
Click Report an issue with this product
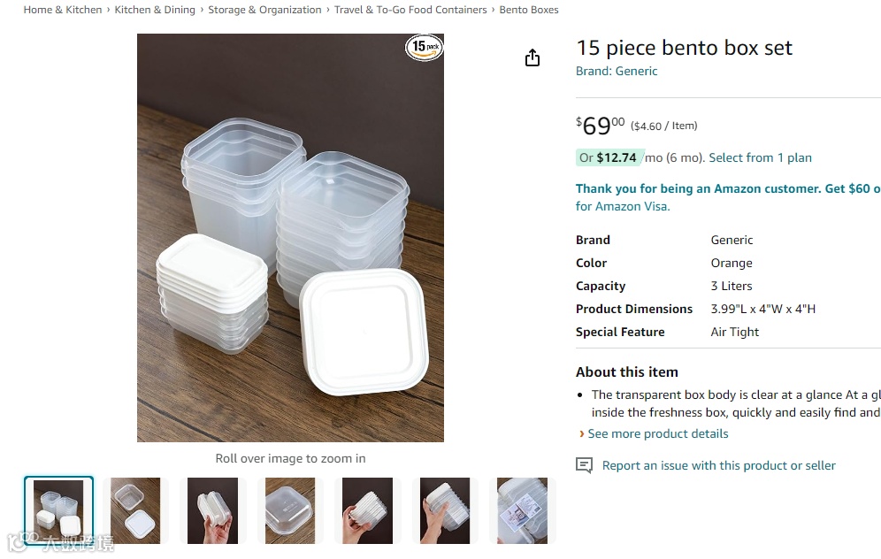(718, 465)
